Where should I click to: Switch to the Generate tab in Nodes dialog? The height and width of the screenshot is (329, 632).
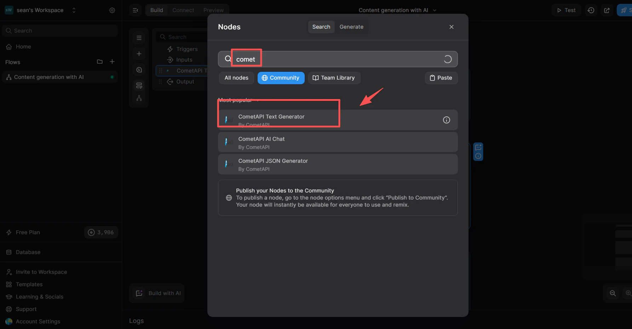click(351, 27)
